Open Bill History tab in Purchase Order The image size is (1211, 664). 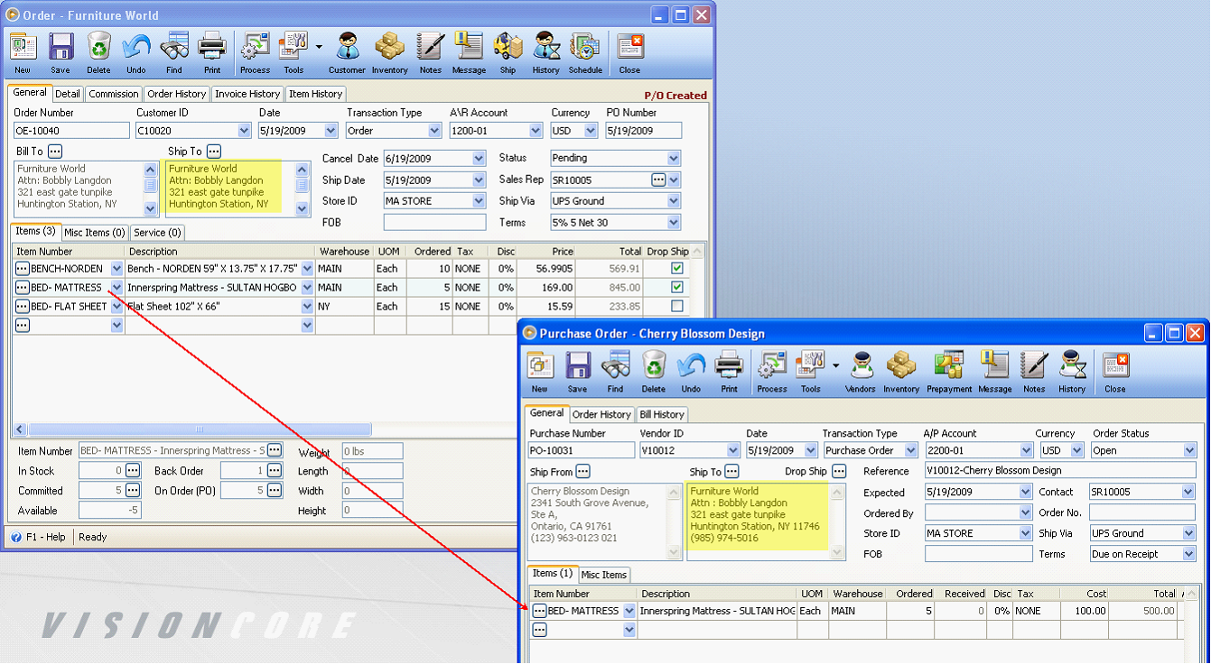tap(662, 415)
